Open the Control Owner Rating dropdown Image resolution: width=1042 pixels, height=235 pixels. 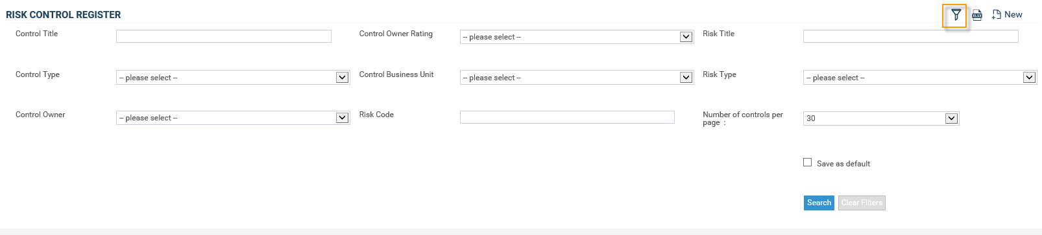(577, 37)
